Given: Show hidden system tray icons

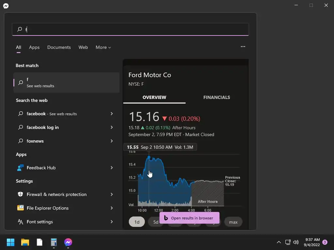Looking at the screenshot, I should [x=279, y=242].
